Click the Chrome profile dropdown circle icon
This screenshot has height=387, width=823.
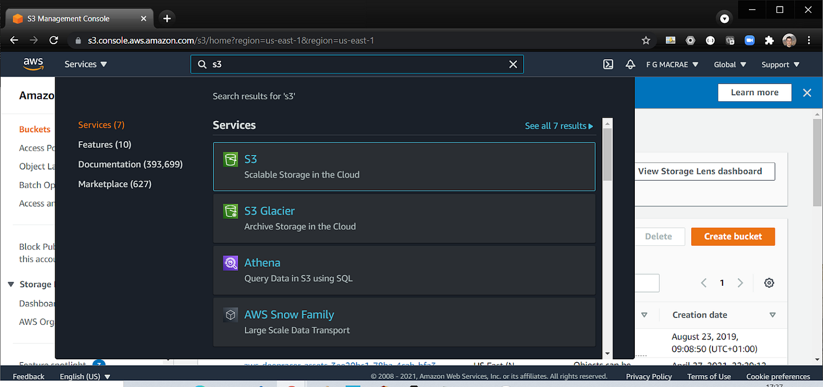click(725, 18)
